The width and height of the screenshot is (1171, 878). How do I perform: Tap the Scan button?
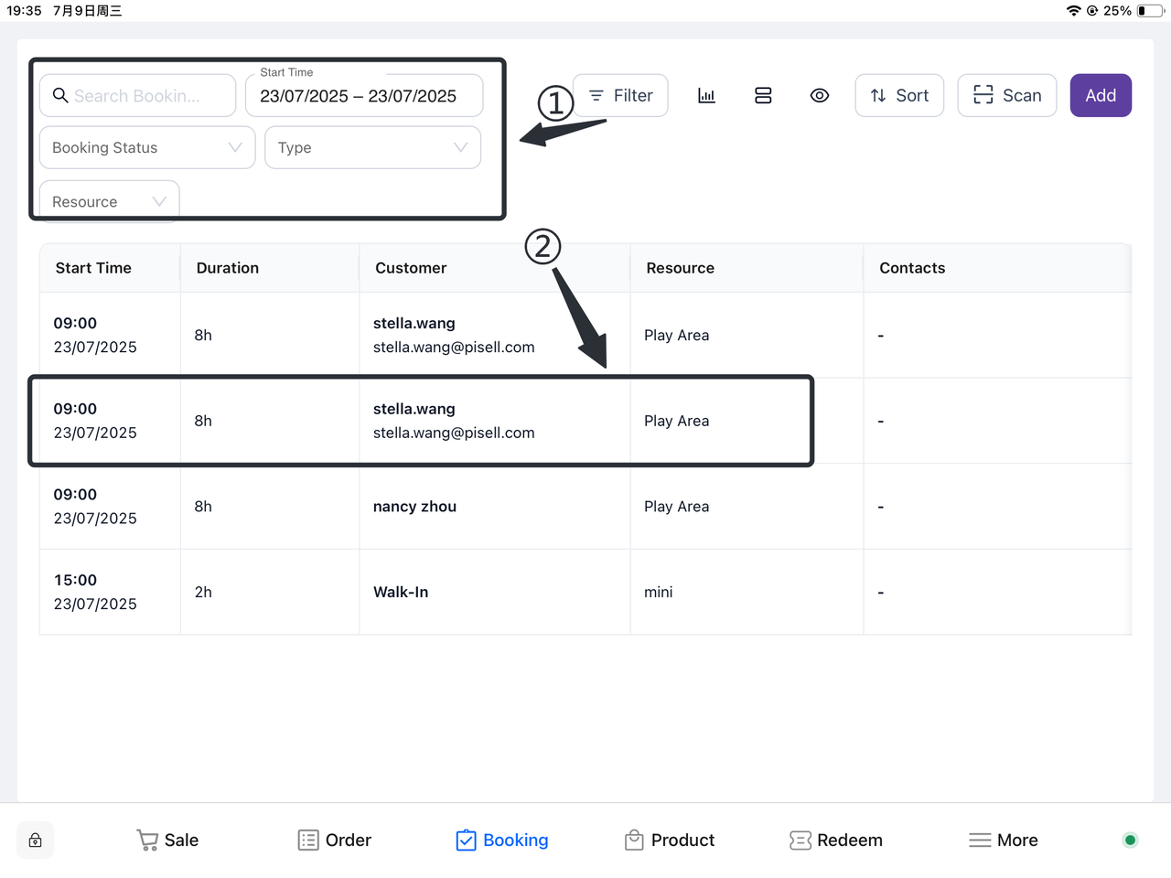click(x=1007, y=96)
